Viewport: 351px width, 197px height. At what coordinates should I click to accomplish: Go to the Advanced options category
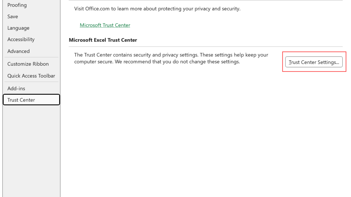click(18, 51)
